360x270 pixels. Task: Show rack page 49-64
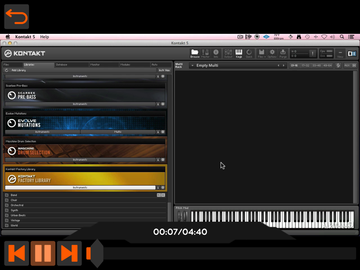327,66
